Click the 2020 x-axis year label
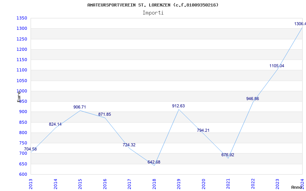306x191 pixels. coord(203,184)
